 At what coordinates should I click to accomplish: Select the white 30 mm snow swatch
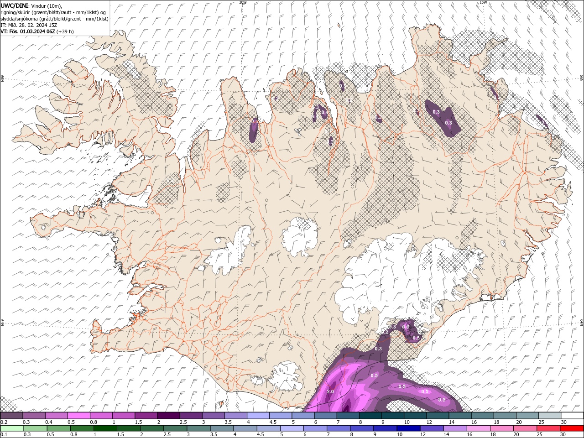(x=572, y=416)
